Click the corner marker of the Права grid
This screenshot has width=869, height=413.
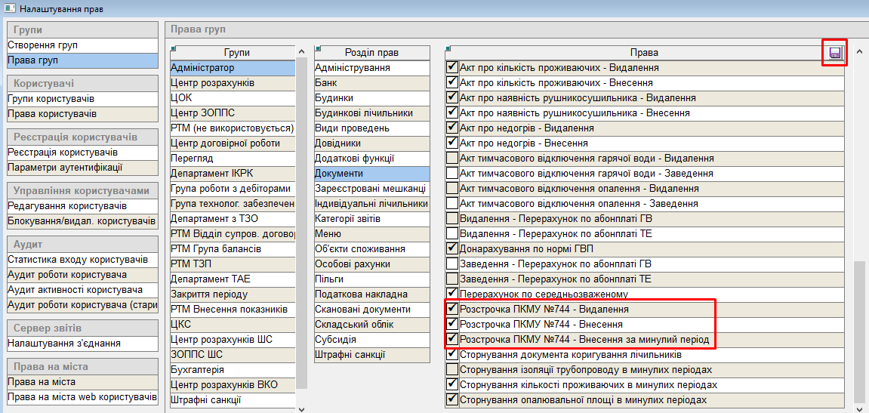pyautogui.click(x=448, y=47)
